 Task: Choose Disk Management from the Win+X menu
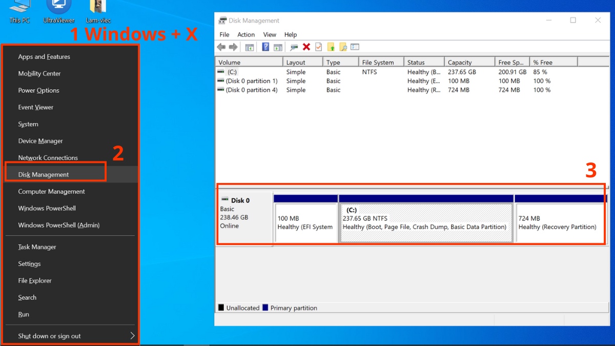coord(44,174)
